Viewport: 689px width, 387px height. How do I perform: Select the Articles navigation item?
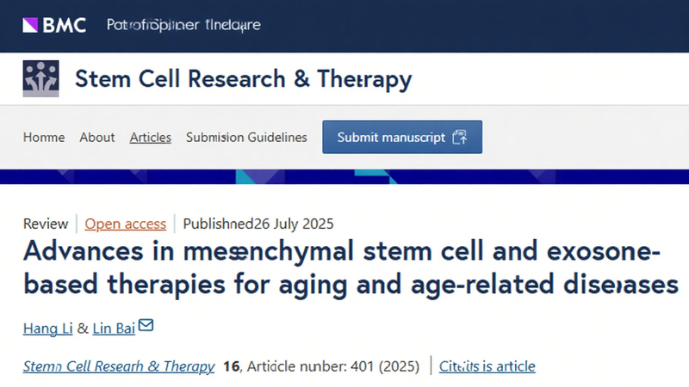point(151,138)
